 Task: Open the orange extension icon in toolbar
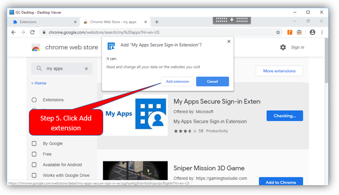point(289,32)
